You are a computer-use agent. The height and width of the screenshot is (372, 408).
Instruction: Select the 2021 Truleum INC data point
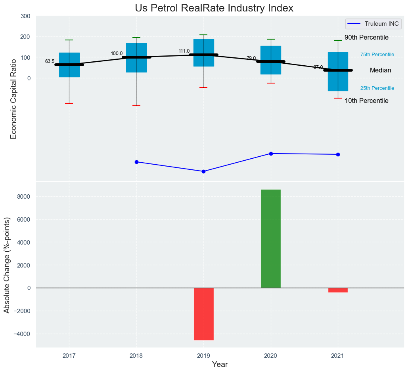pos(338,154)
